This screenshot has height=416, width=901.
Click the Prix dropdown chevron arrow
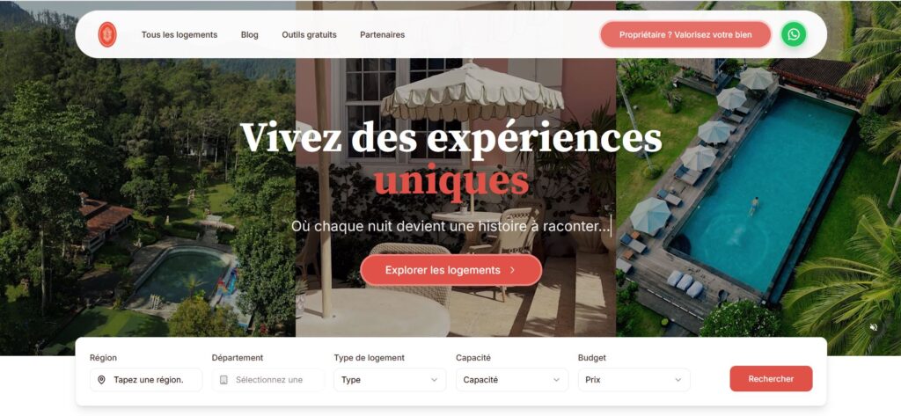click(678, 380)
